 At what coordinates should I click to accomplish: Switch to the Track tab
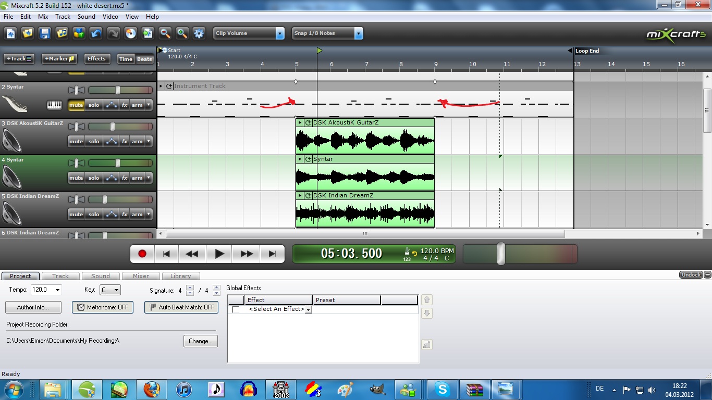60,276
